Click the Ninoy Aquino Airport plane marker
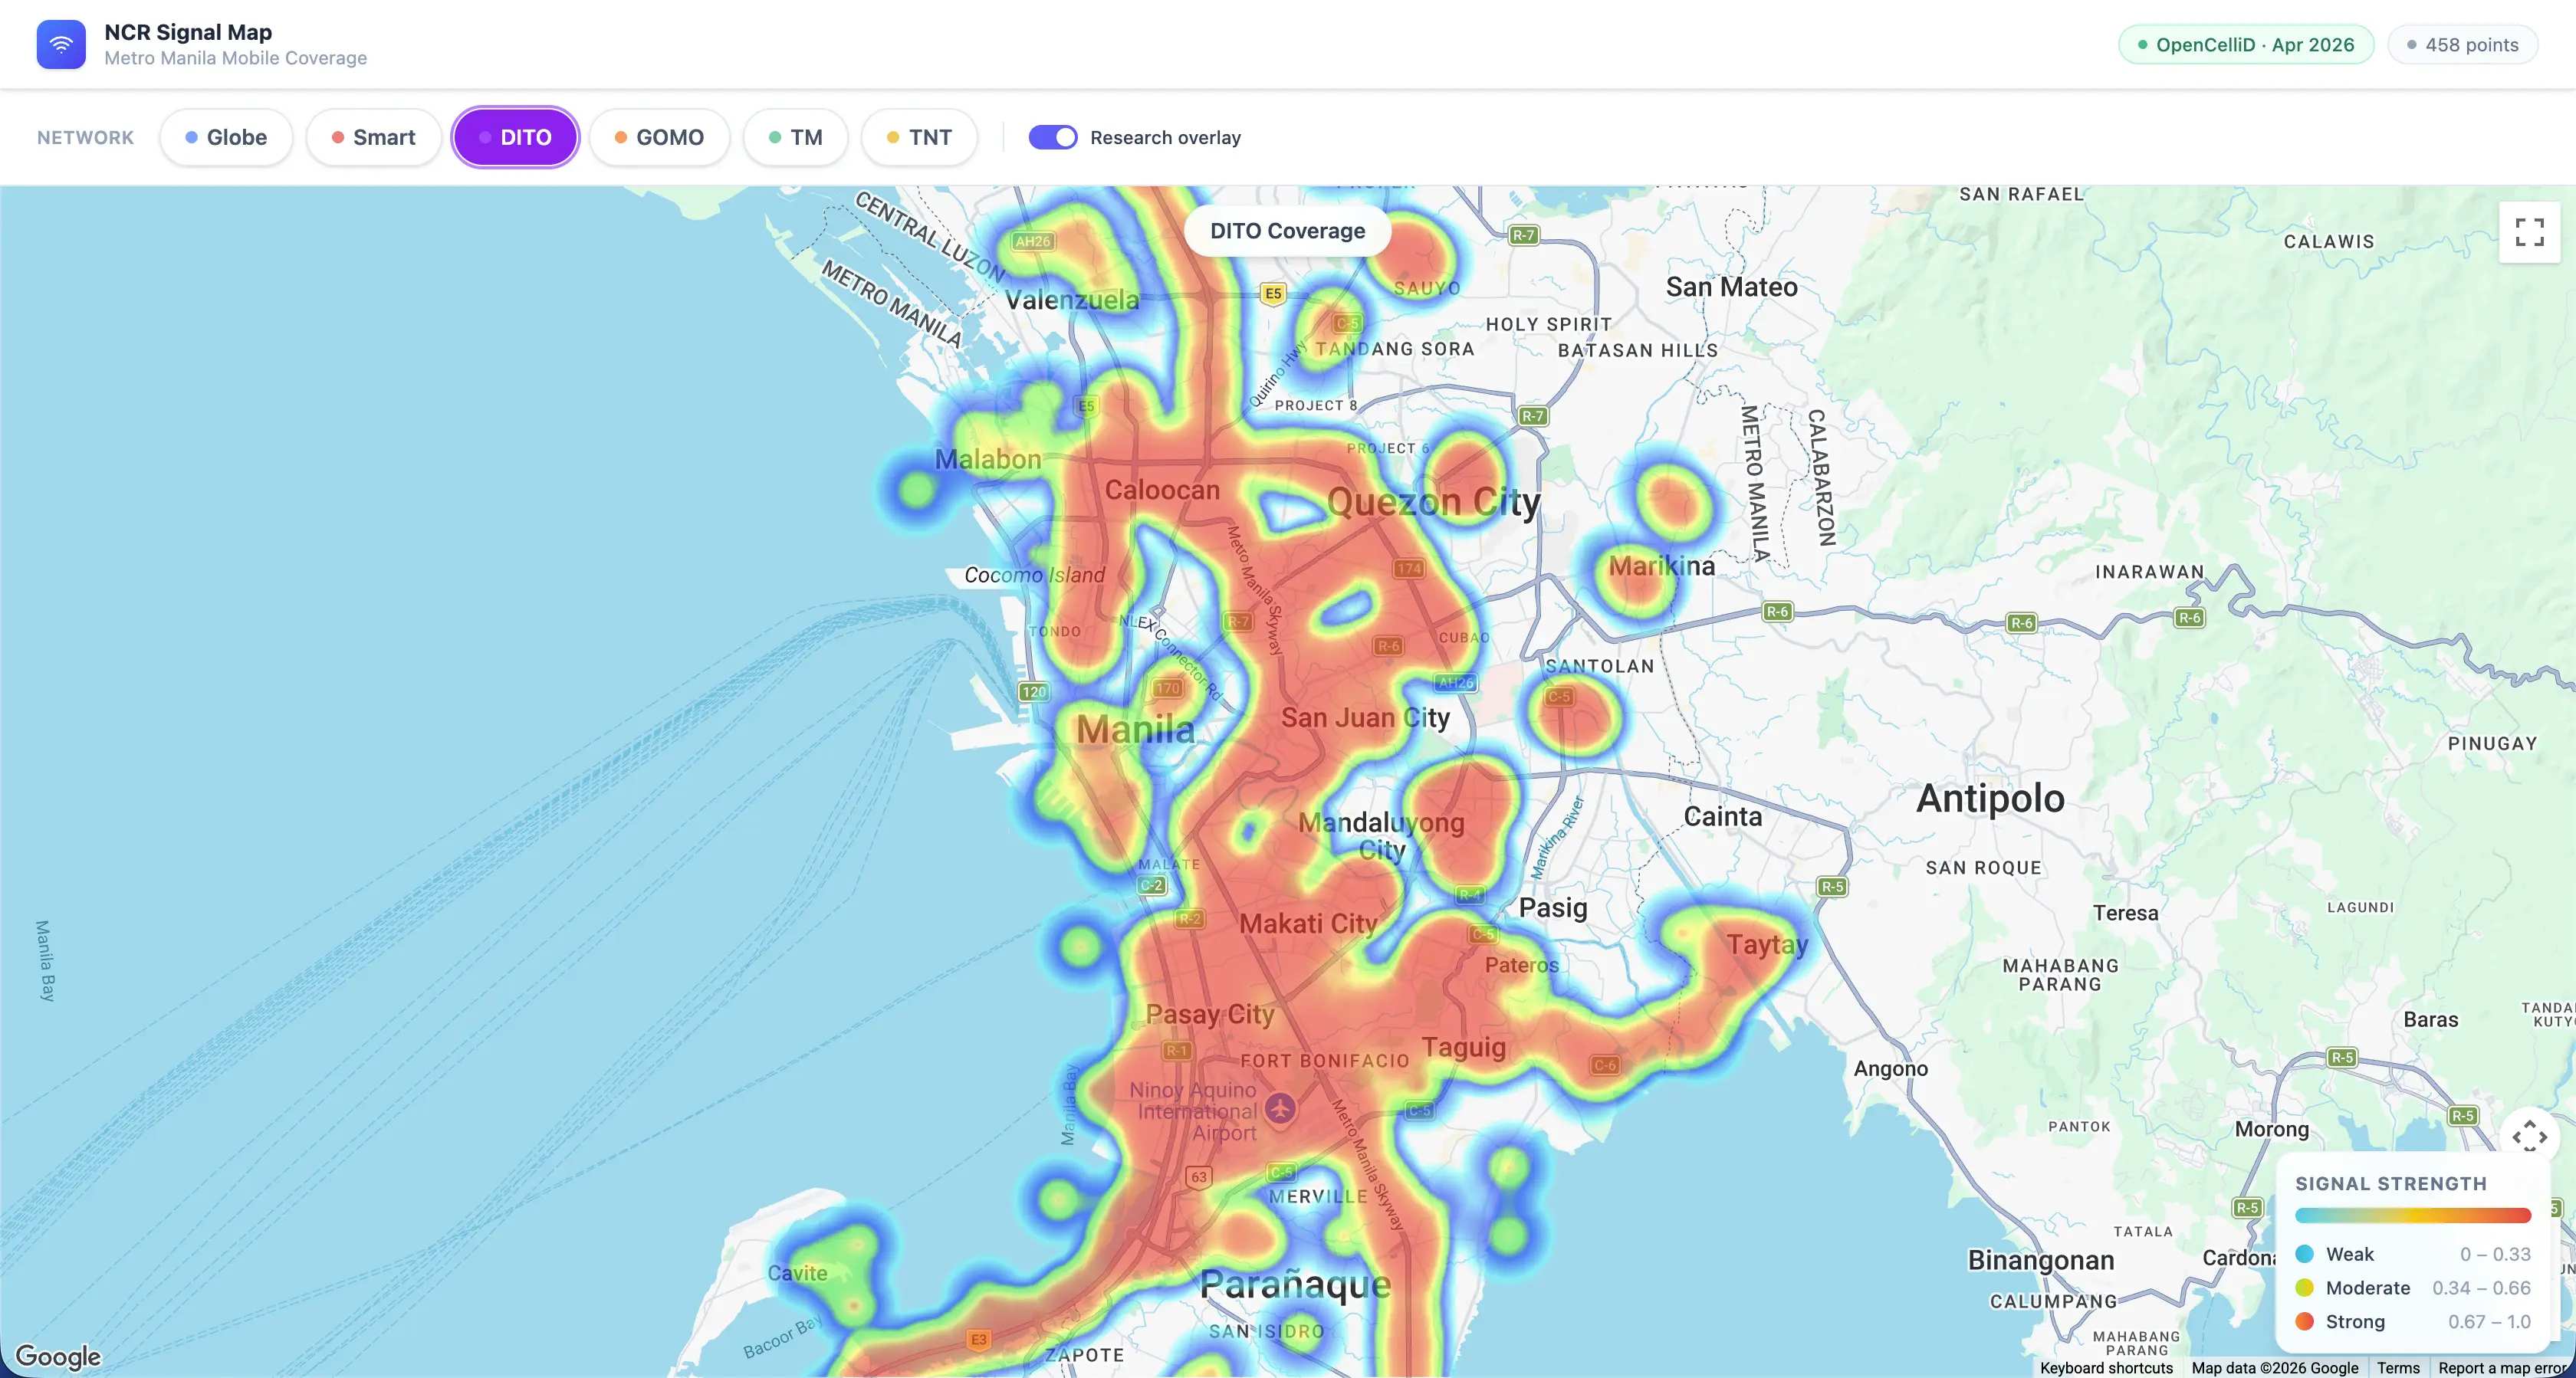The height and width of the screenshot is (1378, 2576). pos(1280,1108)
